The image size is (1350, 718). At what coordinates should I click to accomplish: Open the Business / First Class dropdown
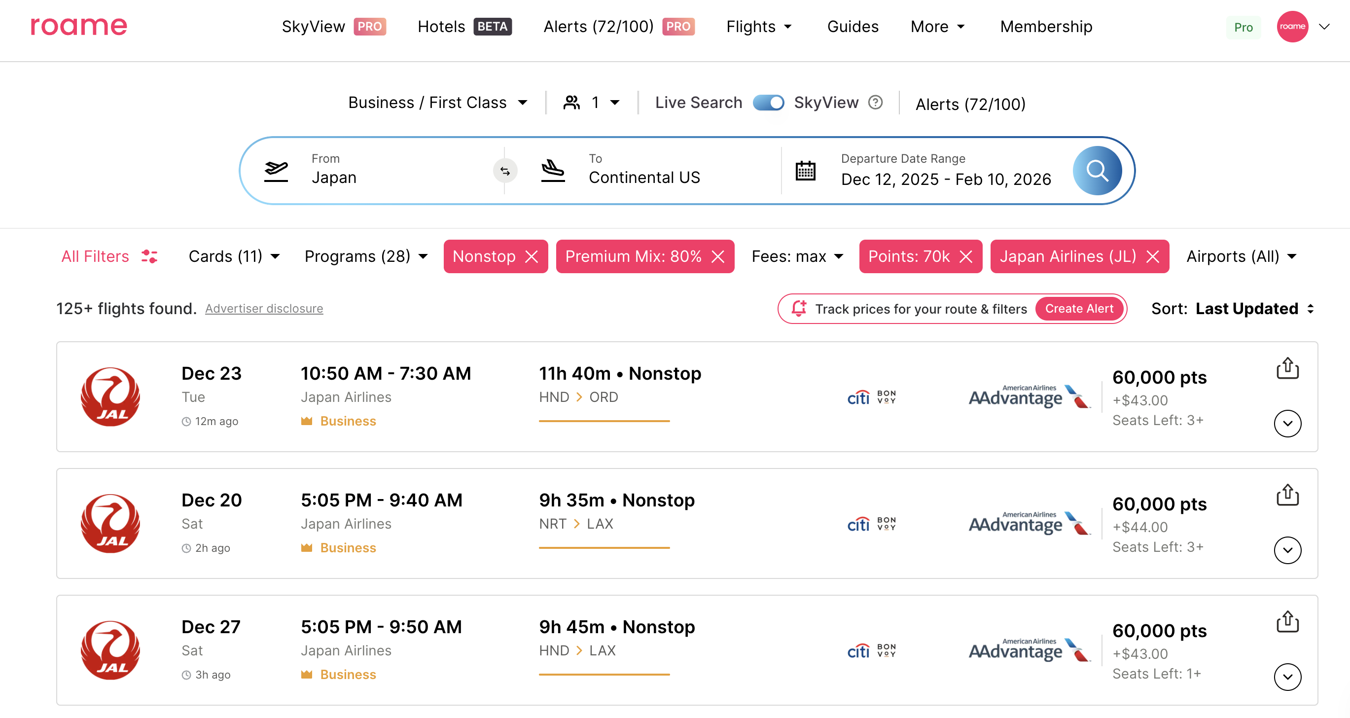click(438, 102)
